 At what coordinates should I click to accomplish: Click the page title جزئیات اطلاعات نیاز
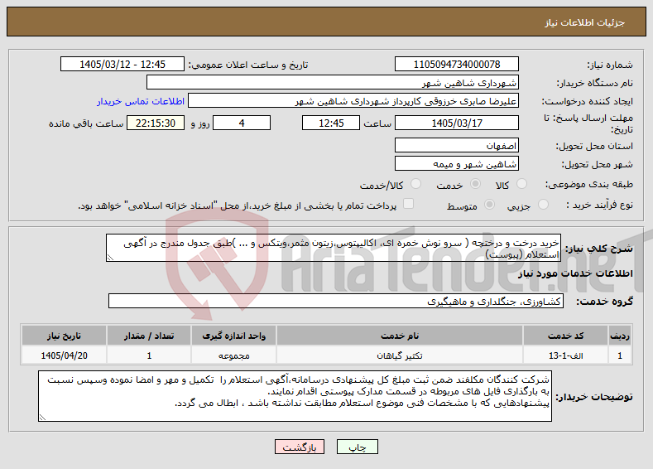coord(584,22)
